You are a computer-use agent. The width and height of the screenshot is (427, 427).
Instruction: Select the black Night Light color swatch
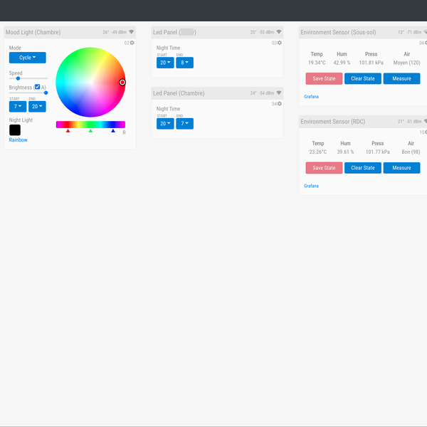click(15, 130)
